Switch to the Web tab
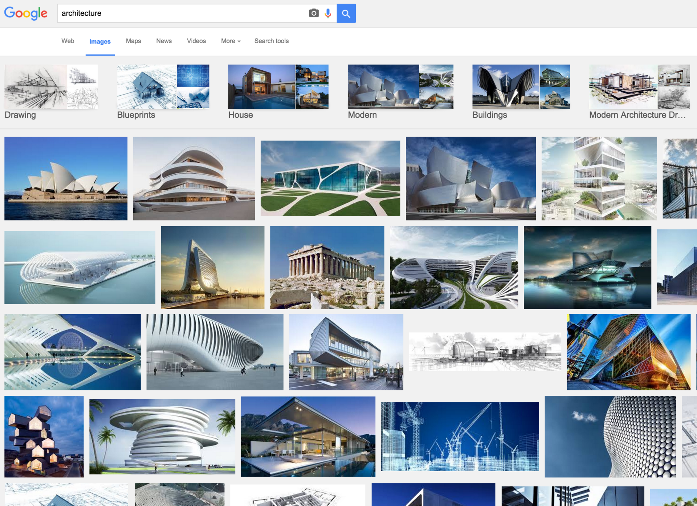Viewport: 697px width, 506px height. click(x=68, y=41)
